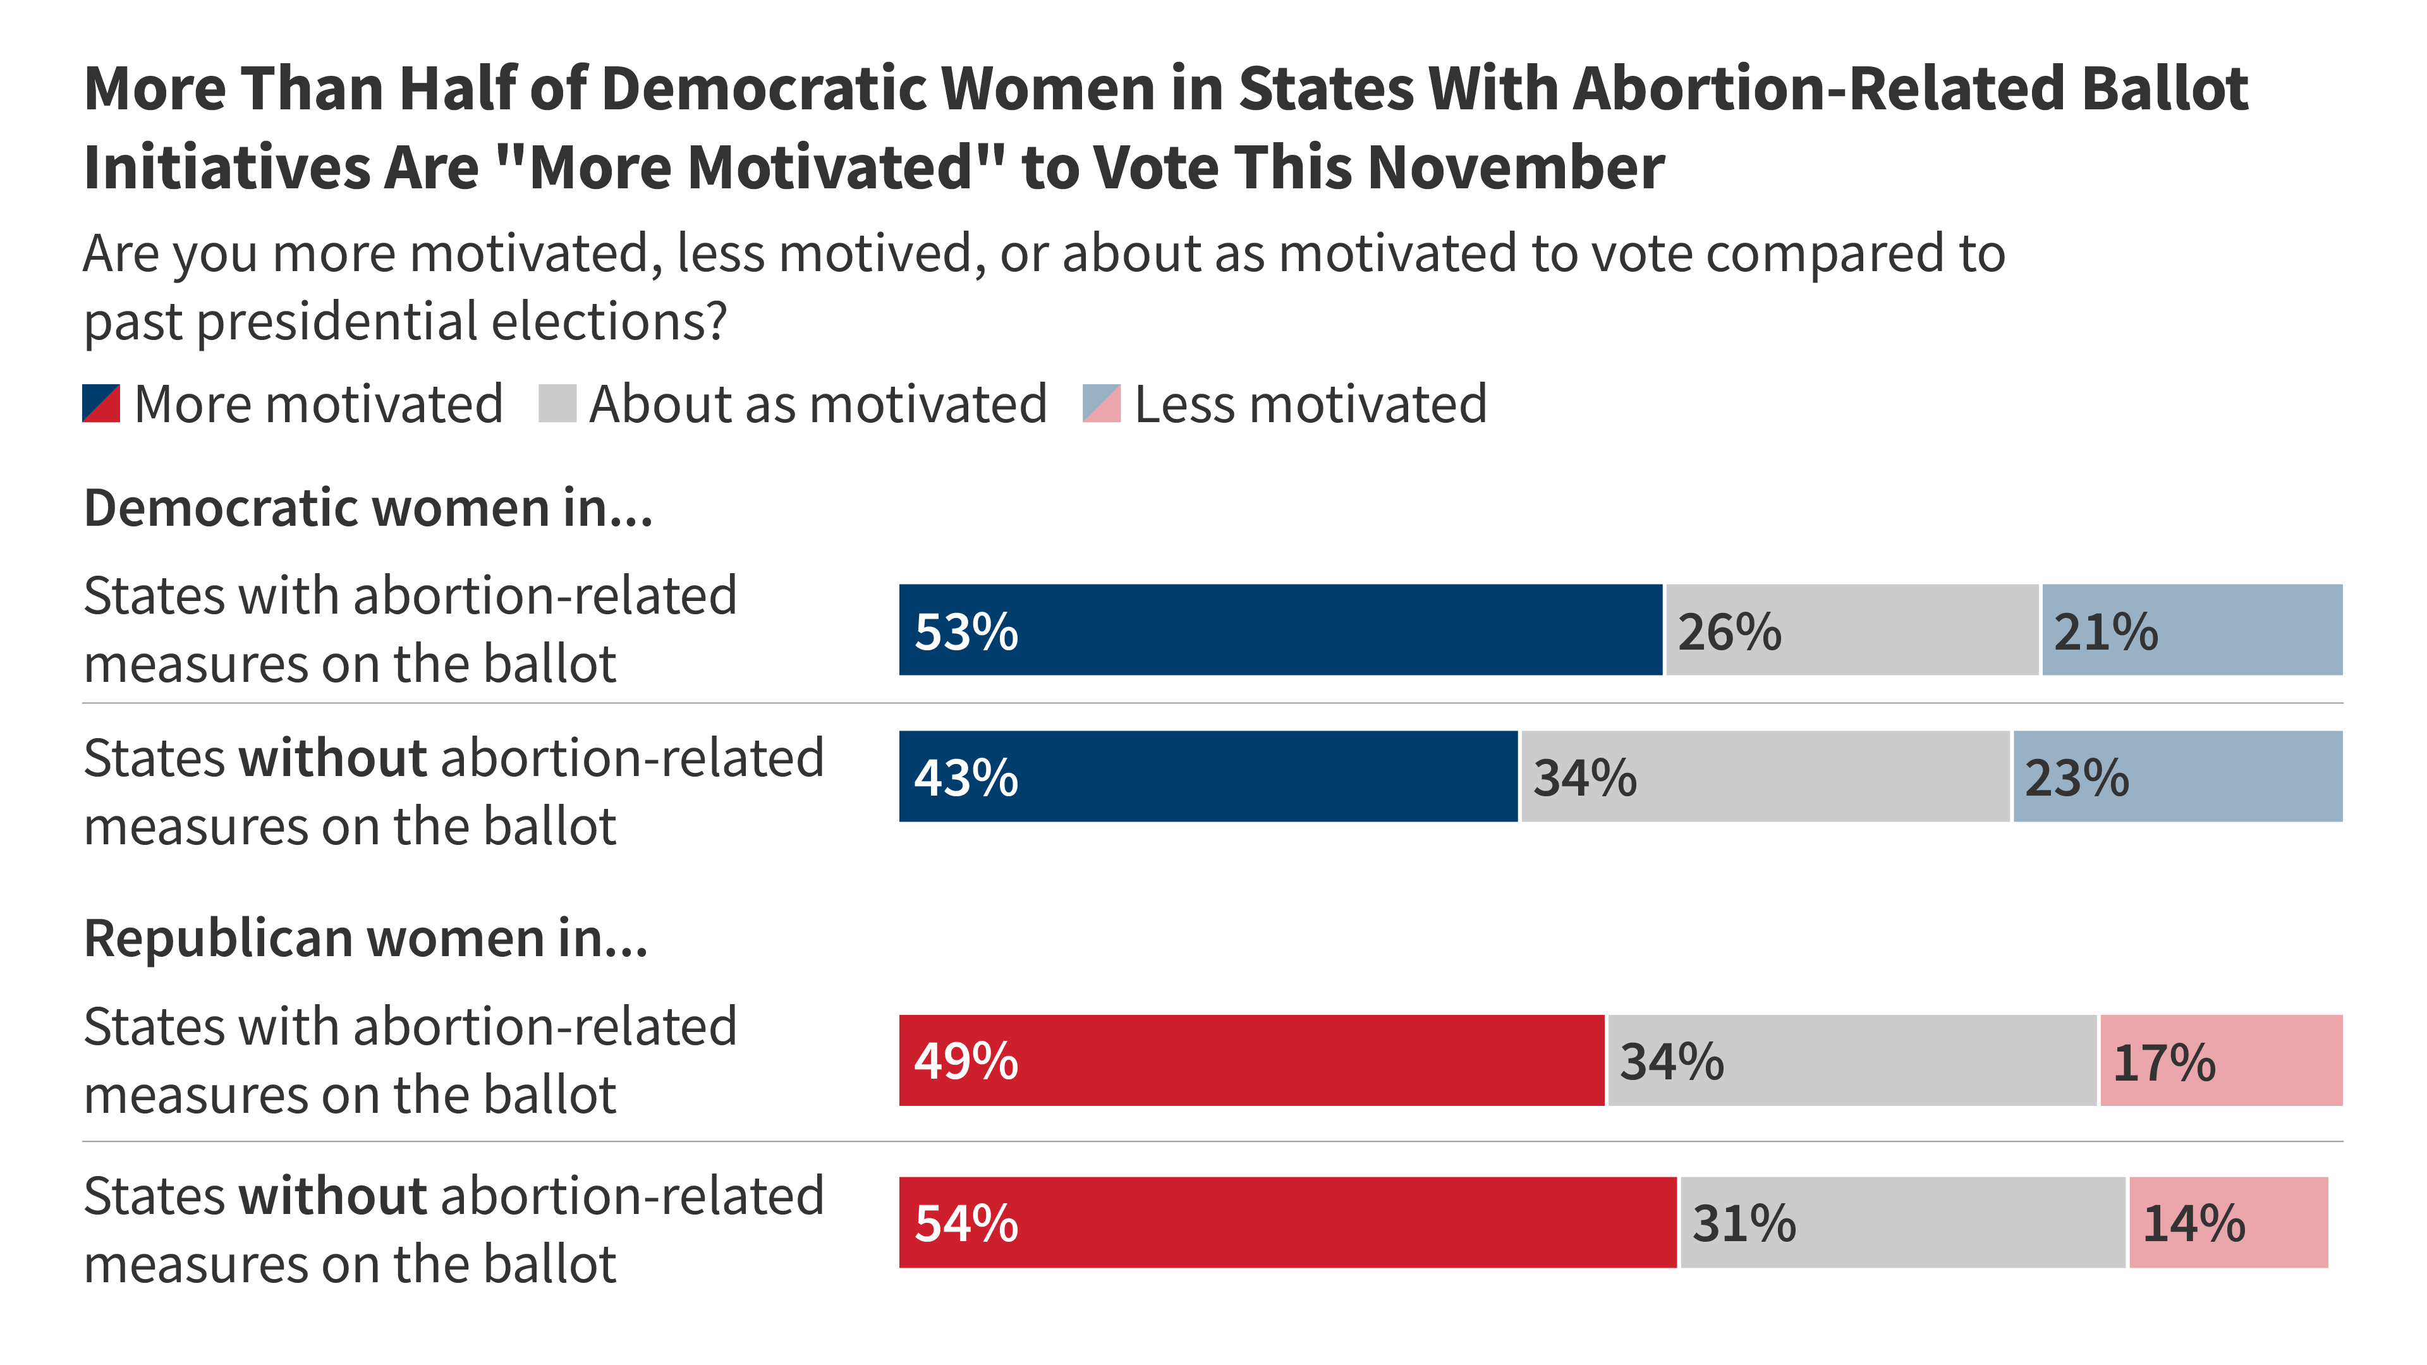Viewport: 2427px width, 1365px height.
Task: Click the "Republican women in..." group heading
Action: 367,938
